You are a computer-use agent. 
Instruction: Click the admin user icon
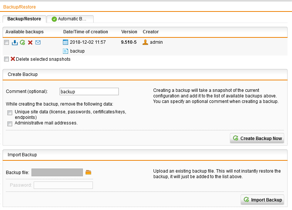tap(145, 42)
